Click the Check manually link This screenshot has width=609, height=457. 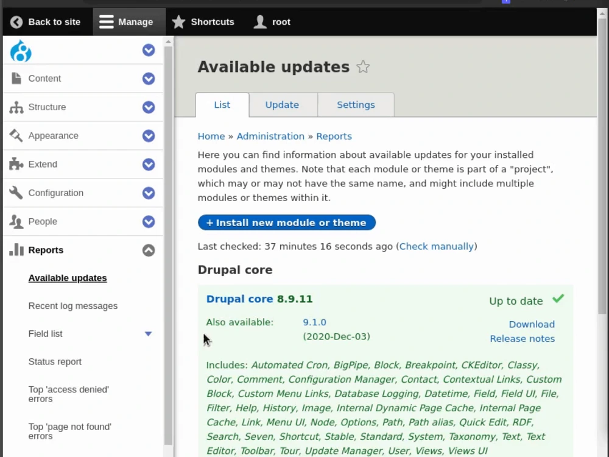coord(436,246)
